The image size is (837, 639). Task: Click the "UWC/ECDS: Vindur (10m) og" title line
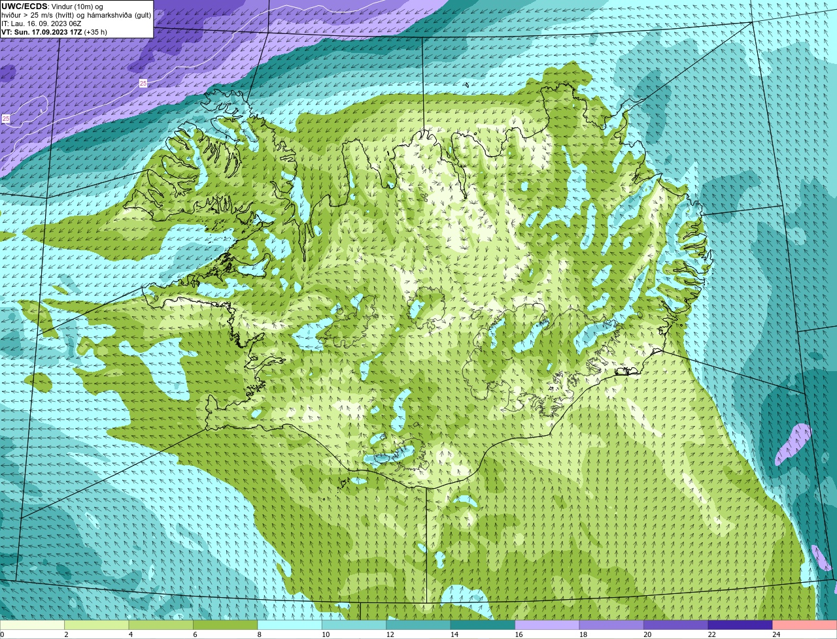52,6
